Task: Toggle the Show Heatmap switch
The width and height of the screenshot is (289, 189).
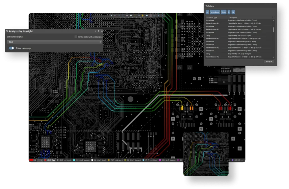Action: click(x=11, y=48)
